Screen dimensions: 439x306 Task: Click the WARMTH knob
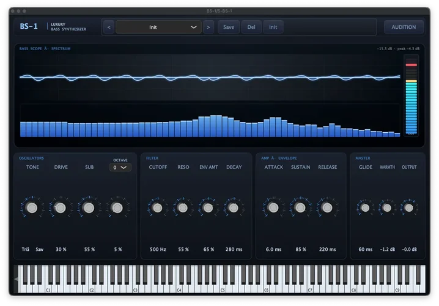(x=387, y=207)
